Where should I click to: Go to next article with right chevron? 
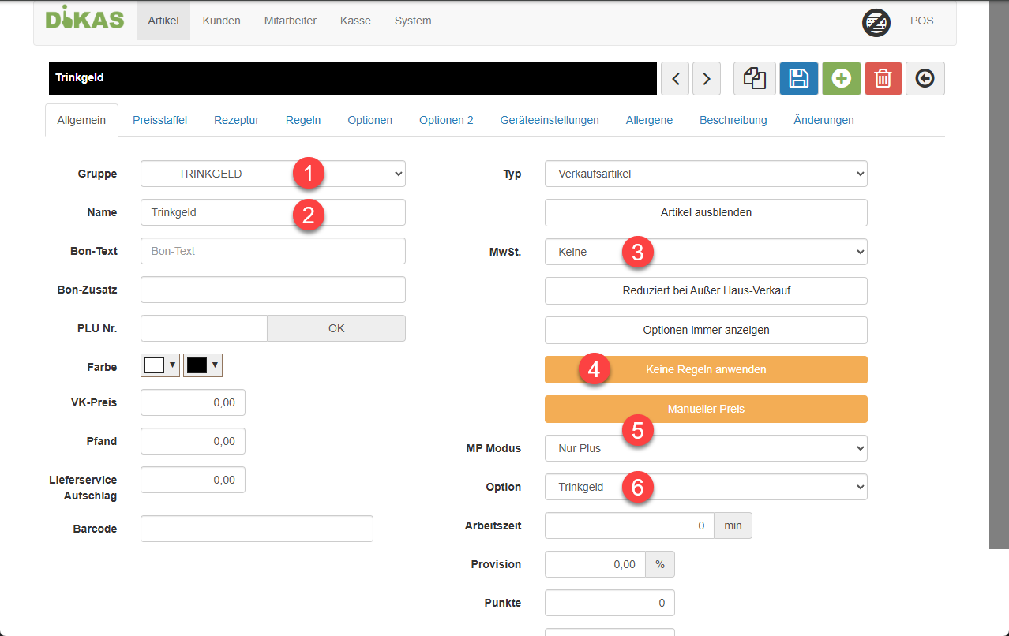pos(706,79)
